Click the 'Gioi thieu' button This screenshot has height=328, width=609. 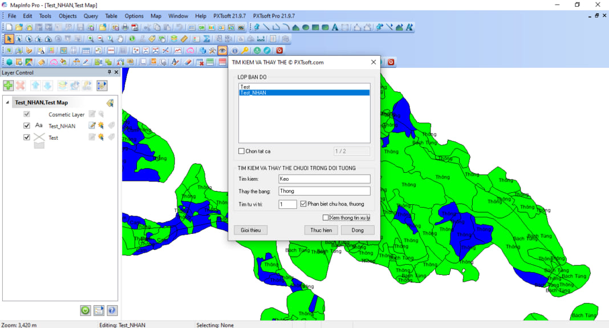click(x=250, y=230)
